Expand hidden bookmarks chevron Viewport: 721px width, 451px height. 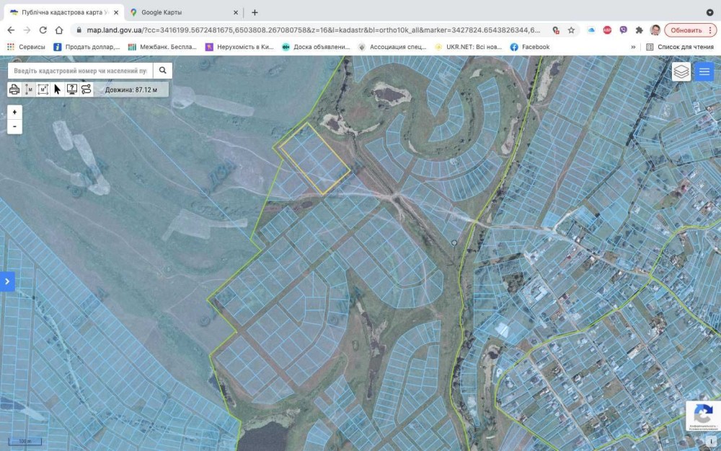(x=633, y=47)
